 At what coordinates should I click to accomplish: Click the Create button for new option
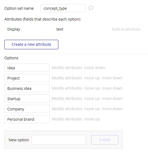tap(105, 140)
